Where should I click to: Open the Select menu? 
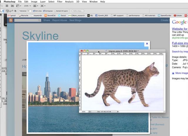[51, 2]
